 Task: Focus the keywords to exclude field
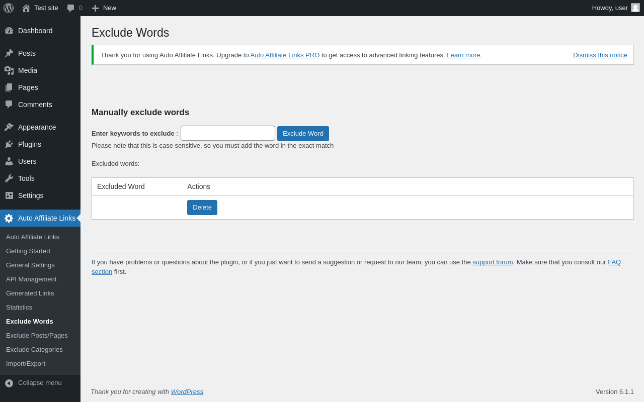pyautogui.click(x=228, y=133)
